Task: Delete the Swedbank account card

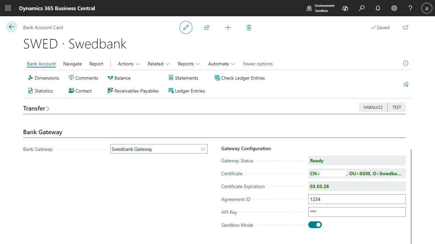Action: (249, 27)
